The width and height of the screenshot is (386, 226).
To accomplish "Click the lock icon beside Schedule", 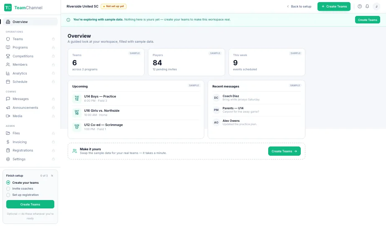I will tap(53, 82).
